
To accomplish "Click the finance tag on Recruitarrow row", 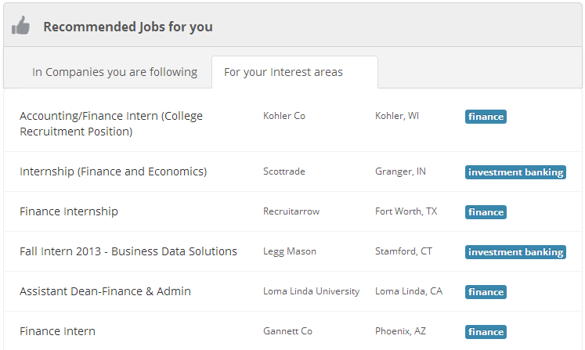I will [x=486, y=212].
